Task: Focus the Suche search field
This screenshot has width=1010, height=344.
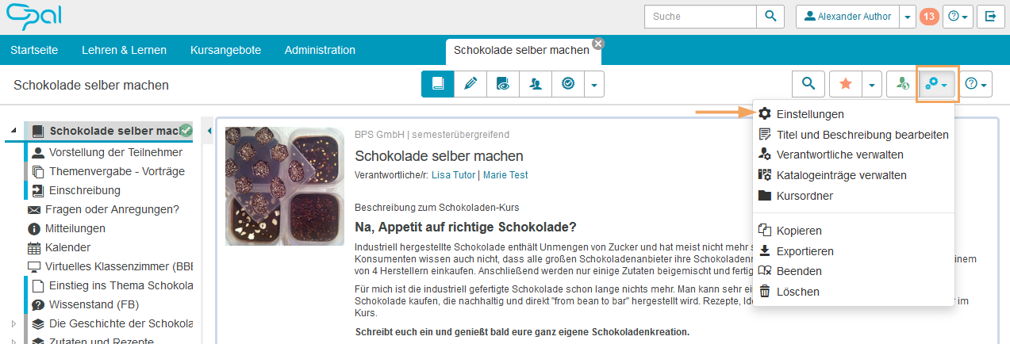Action: [x=701, y=16]
